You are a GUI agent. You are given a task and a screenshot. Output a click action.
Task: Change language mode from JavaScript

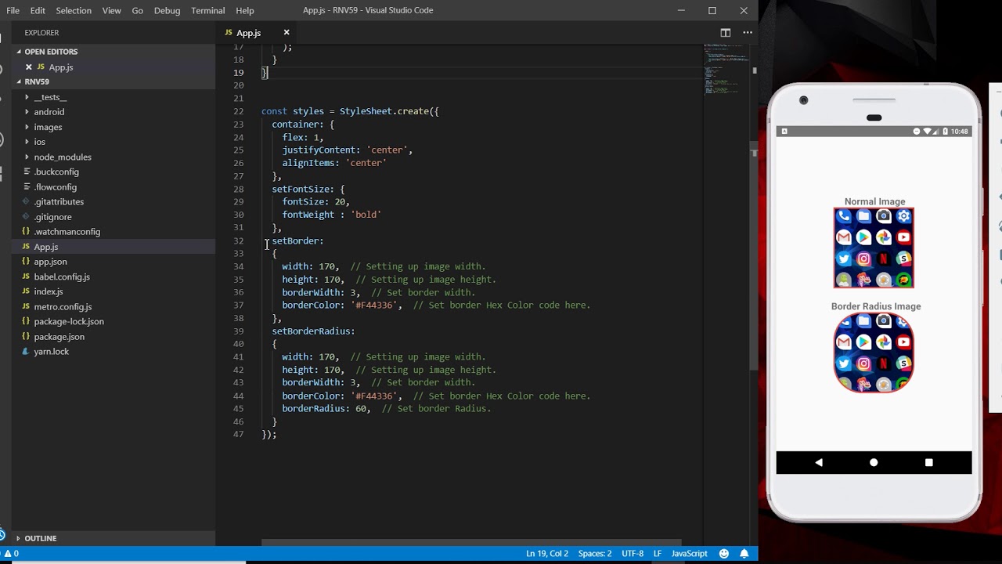coord(690,553)
